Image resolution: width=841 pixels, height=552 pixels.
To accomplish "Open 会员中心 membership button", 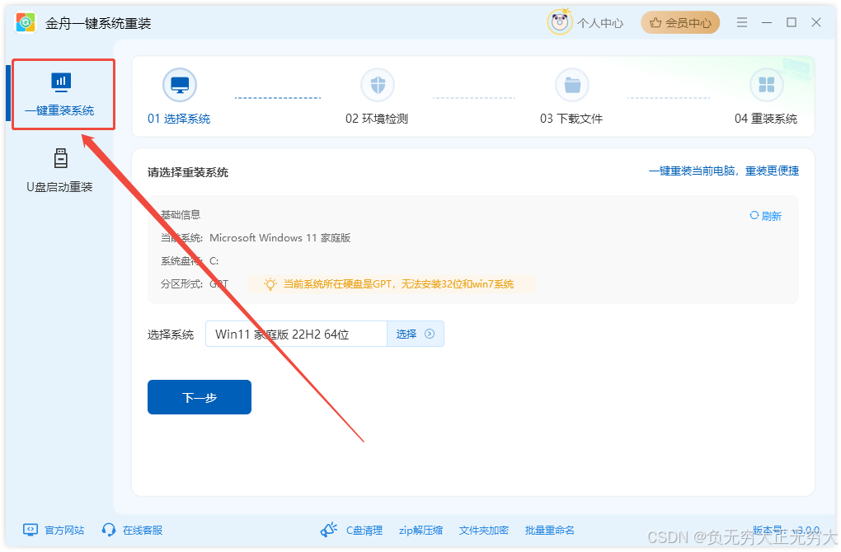I will click(680, 22).
